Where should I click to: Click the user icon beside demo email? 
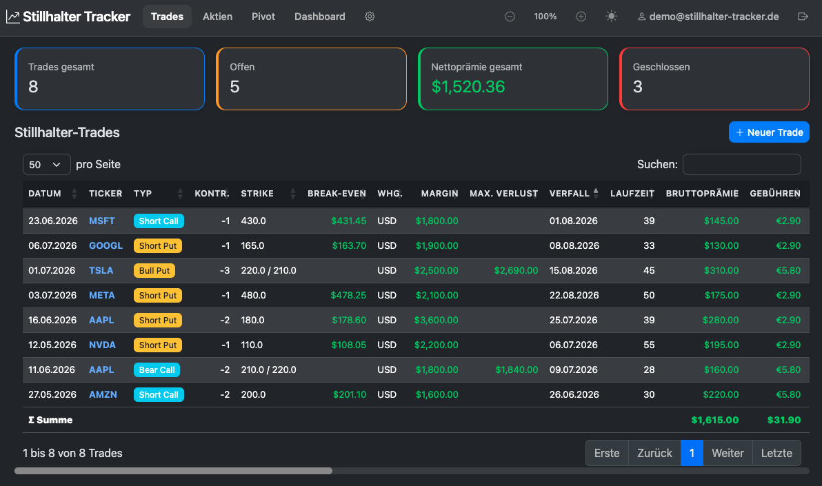641,17
